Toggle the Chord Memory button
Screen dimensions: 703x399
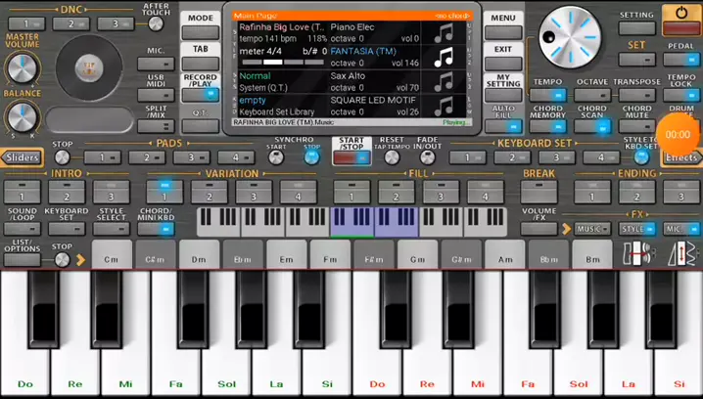click(x=548, y=119)
